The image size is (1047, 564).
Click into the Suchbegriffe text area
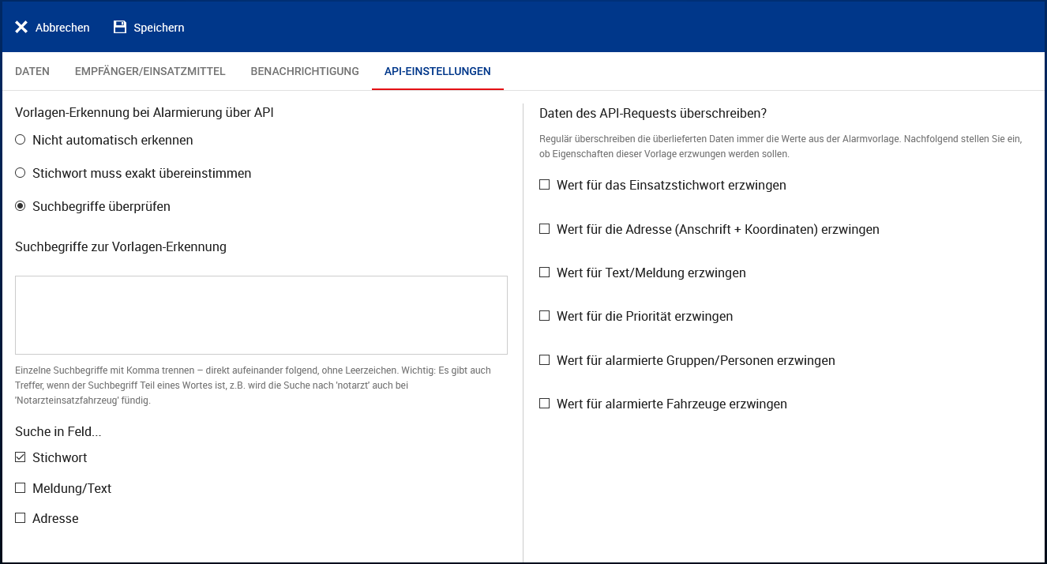261,315
